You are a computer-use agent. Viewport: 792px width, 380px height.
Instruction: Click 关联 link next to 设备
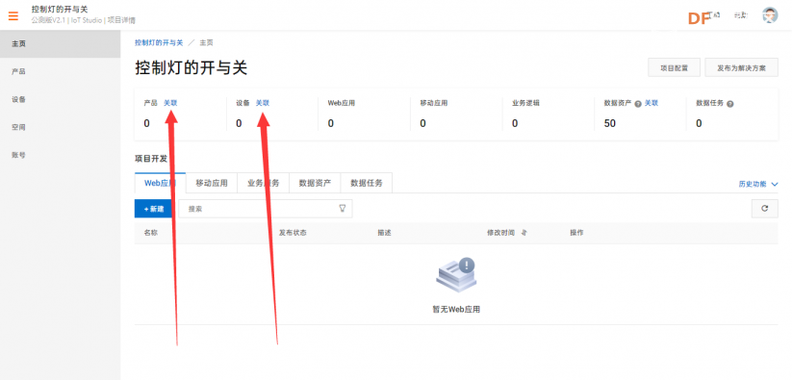coord(262,103)
